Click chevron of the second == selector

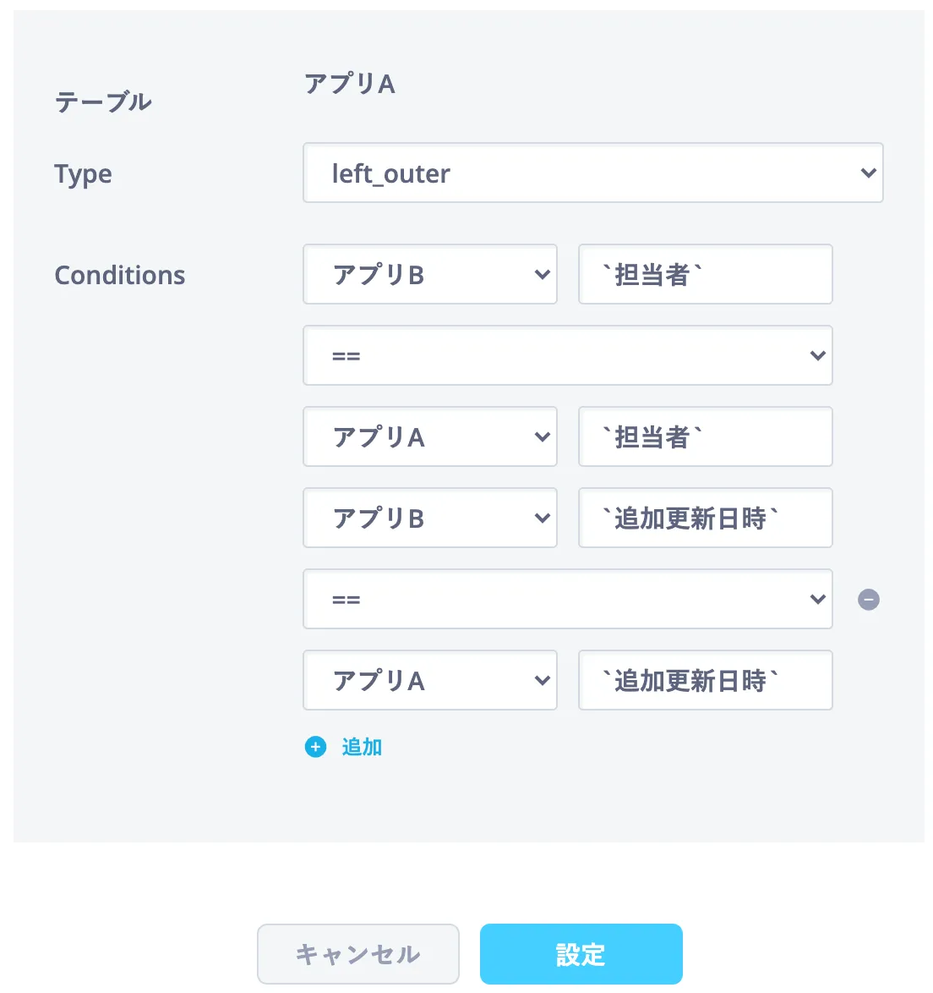coord(817,600)
